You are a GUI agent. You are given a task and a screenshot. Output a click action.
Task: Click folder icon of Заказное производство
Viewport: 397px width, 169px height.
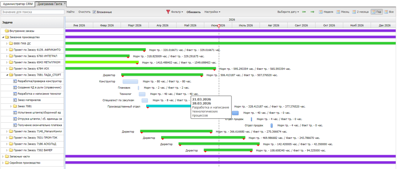pyautogui.click(x=7, y=37)
